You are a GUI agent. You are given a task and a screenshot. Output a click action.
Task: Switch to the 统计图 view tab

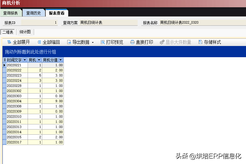click(x=25, y=32)
